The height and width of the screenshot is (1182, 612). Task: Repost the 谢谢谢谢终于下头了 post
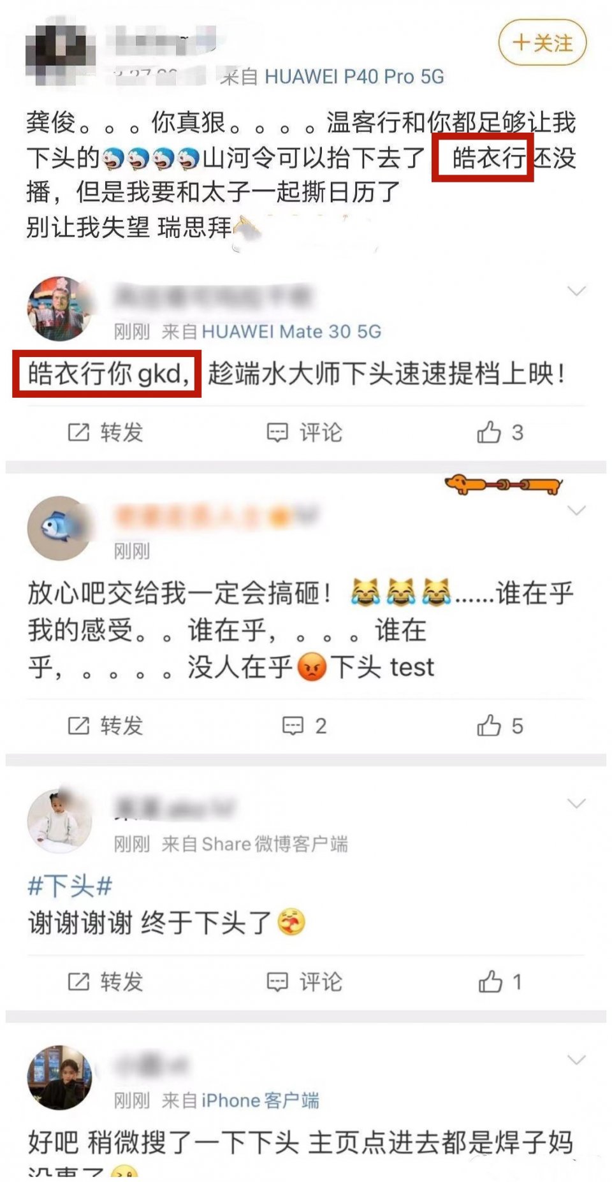pyautogui.click(x=105, y=982)
